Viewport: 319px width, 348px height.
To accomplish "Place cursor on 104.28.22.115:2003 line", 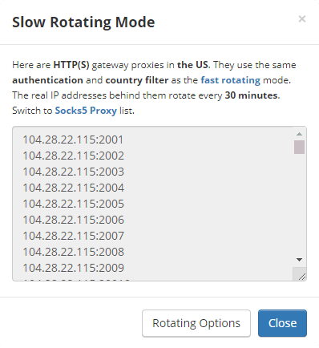I will pyautogui.click(x=73, y=172).
